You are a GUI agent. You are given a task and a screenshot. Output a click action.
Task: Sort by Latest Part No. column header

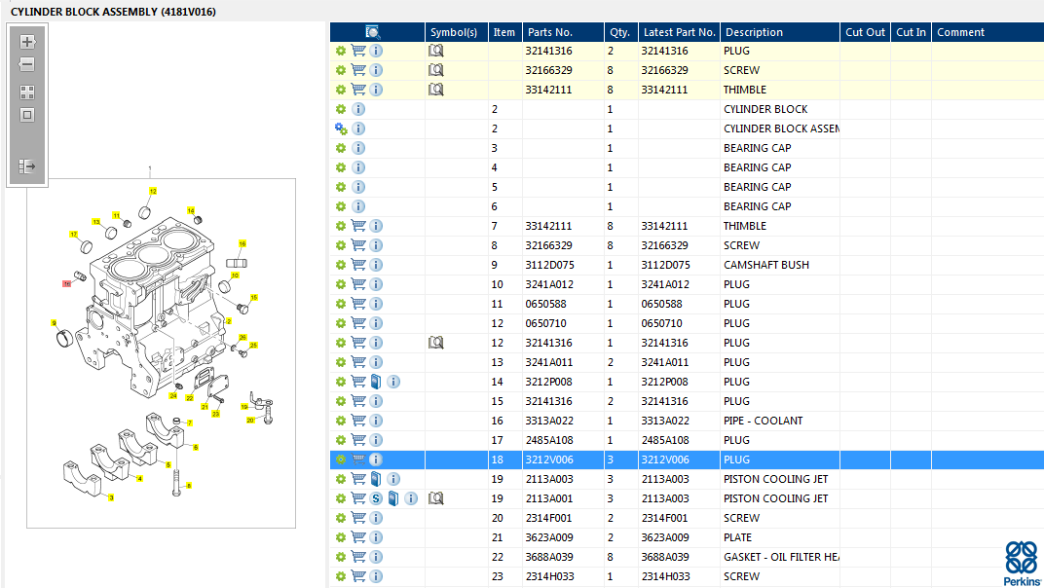(x=679, y=32)
